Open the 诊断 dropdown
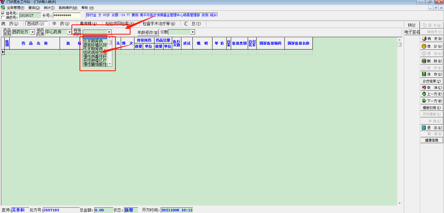This screenshot has height=213, width=444. 193,32
